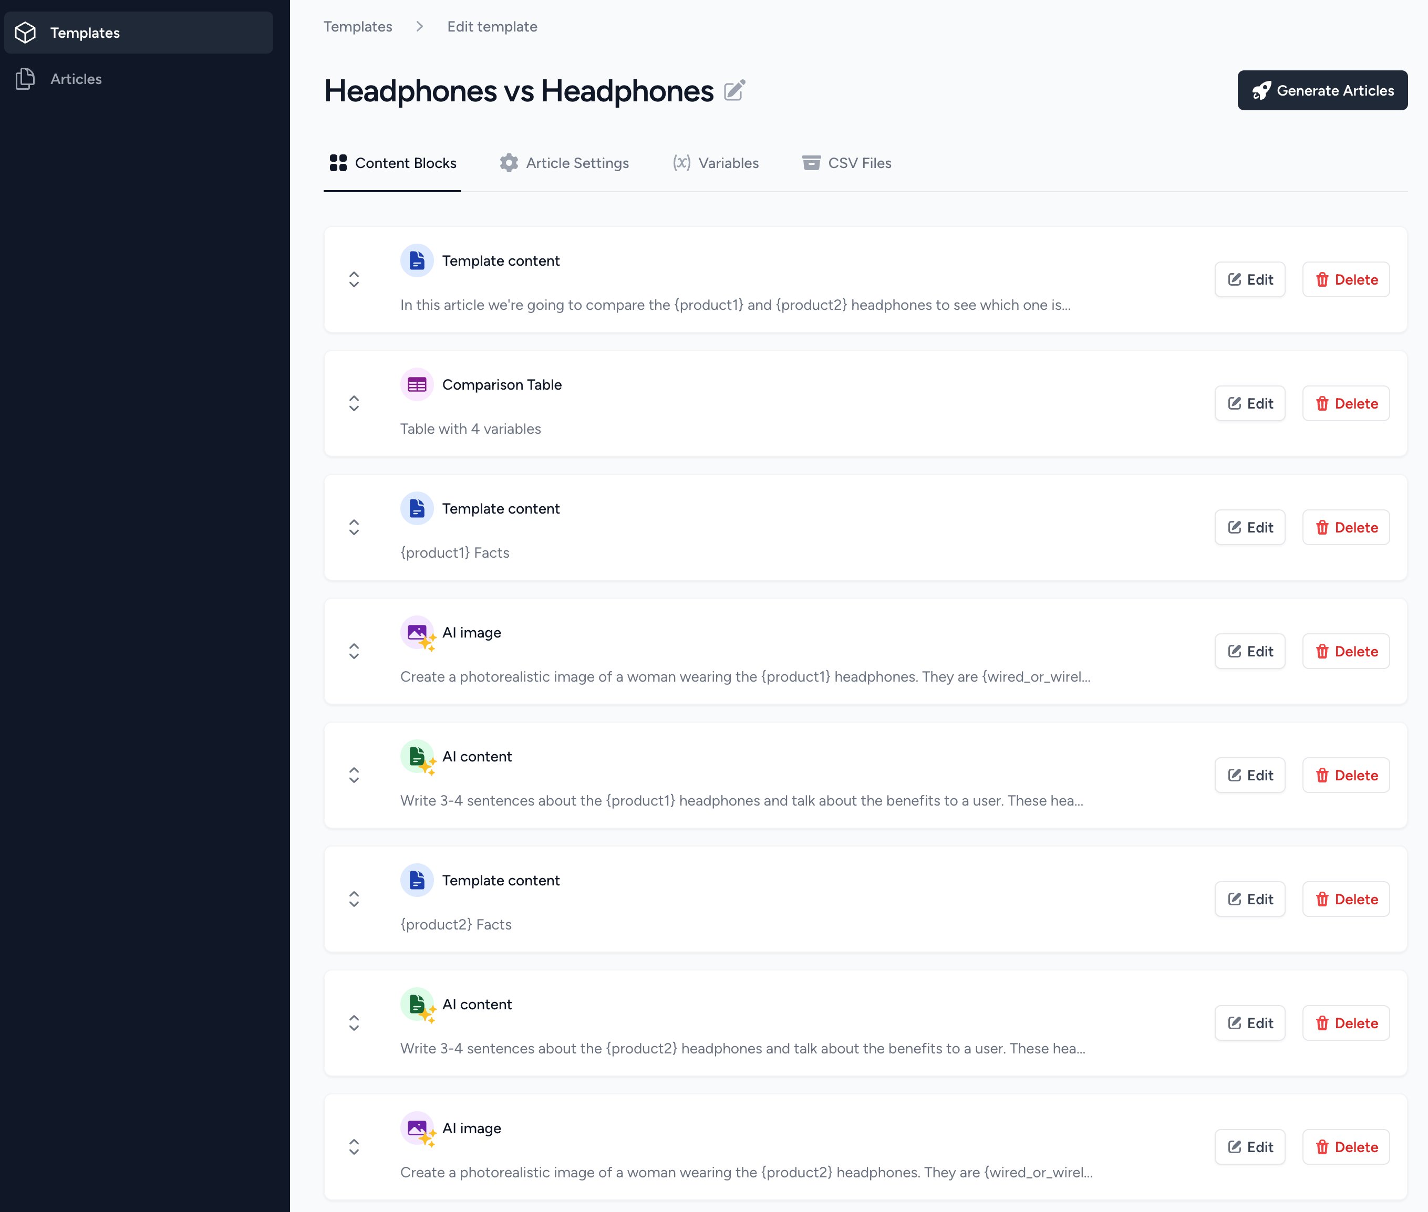Screen dimensions: 1428x1212
Task: Go to the Templates breadcrumb link
Action: [x=357, y=27]
